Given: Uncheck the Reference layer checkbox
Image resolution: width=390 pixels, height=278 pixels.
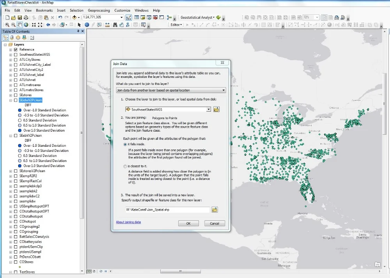Looking at the screenshot, I should click(16, 50).
